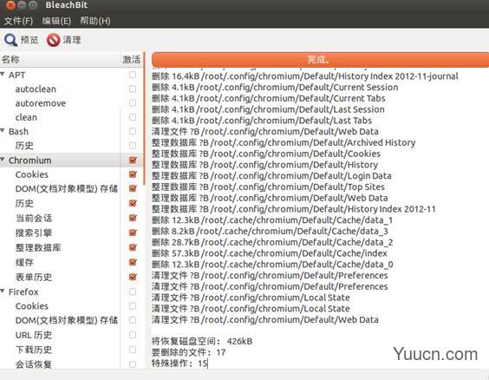Click the red Clean icon
The width and height of the screenshot is (489, 380).
pos(54,40)
